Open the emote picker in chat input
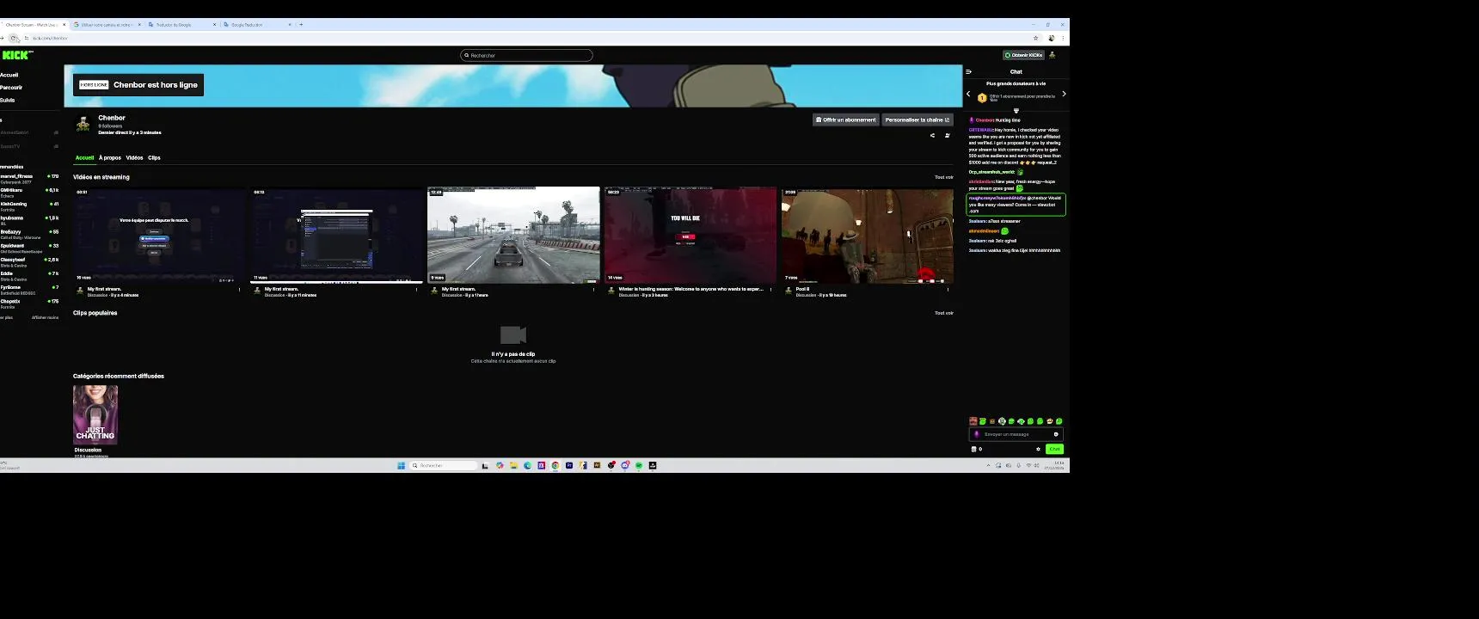 tap(1056, 434)
